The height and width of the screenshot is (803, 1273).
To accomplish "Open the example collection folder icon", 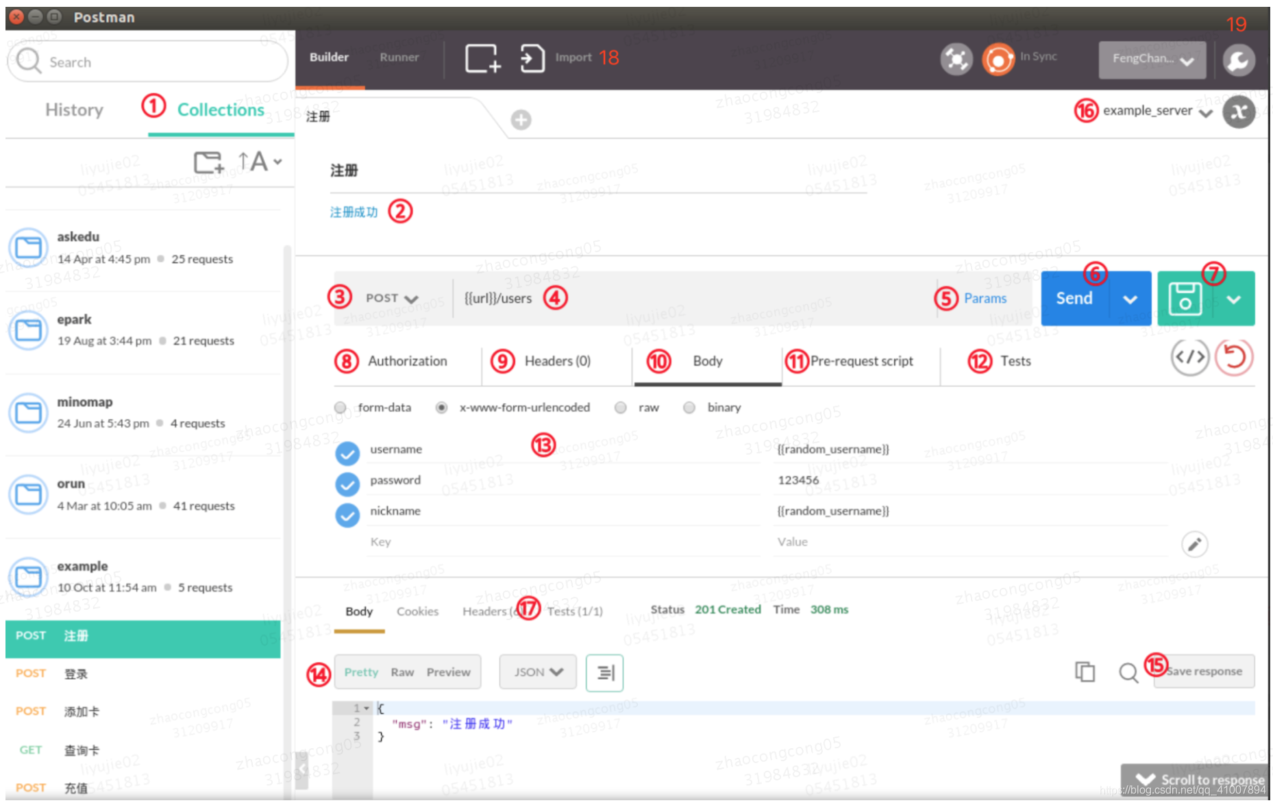I will click(28, 576).
